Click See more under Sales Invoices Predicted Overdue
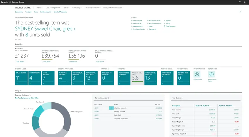 100,62
